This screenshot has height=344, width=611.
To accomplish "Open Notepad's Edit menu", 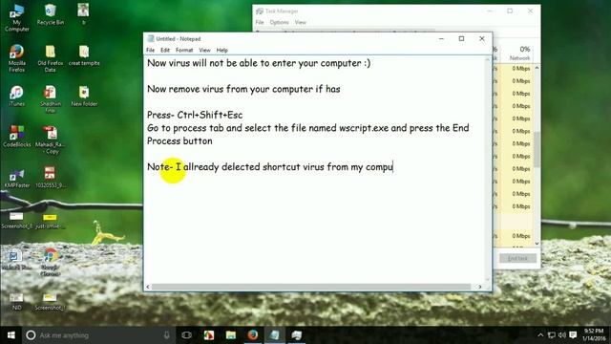I will (x=165, y=50).
